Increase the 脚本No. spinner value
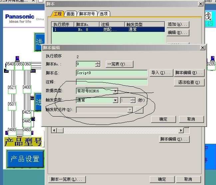This screenshot has height=185, width=216. pos(98,63)
